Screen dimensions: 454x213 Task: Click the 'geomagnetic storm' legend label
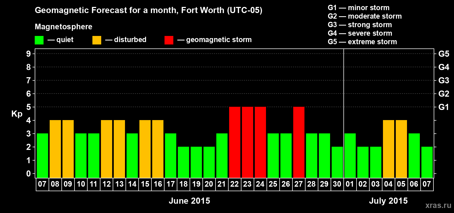pyautogui.click(x=219, y=40)
